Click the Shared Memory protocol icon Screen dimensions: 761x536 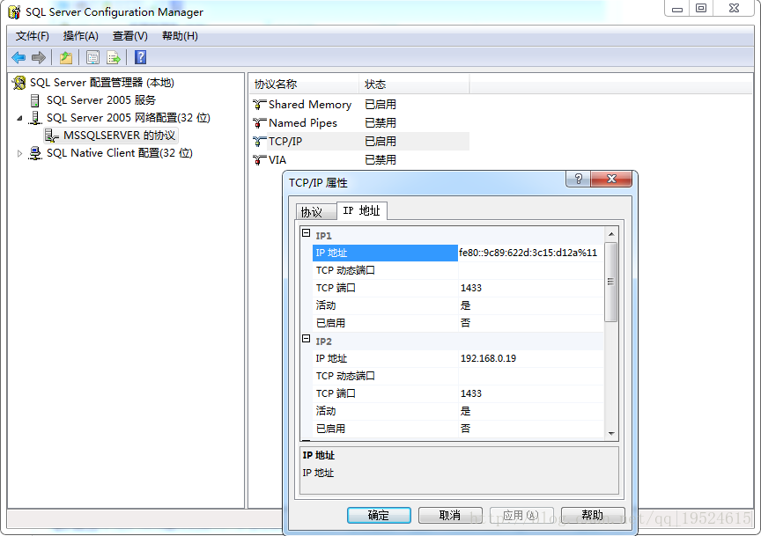(260, 104)
